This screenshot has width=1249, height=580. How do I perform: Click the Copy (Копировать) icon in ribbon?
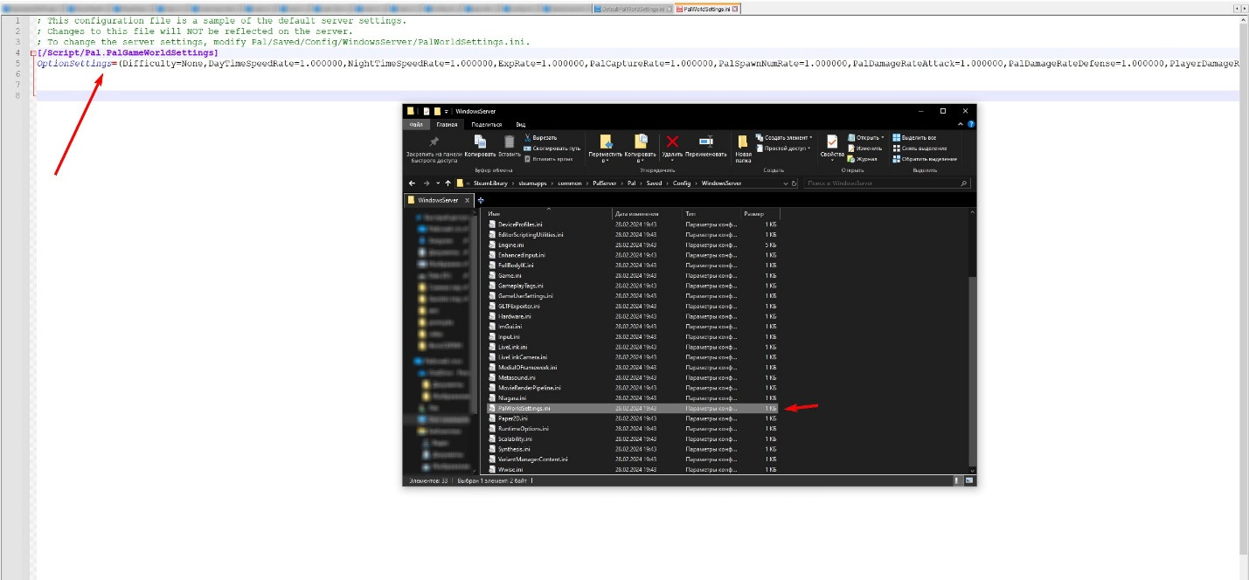480,142
